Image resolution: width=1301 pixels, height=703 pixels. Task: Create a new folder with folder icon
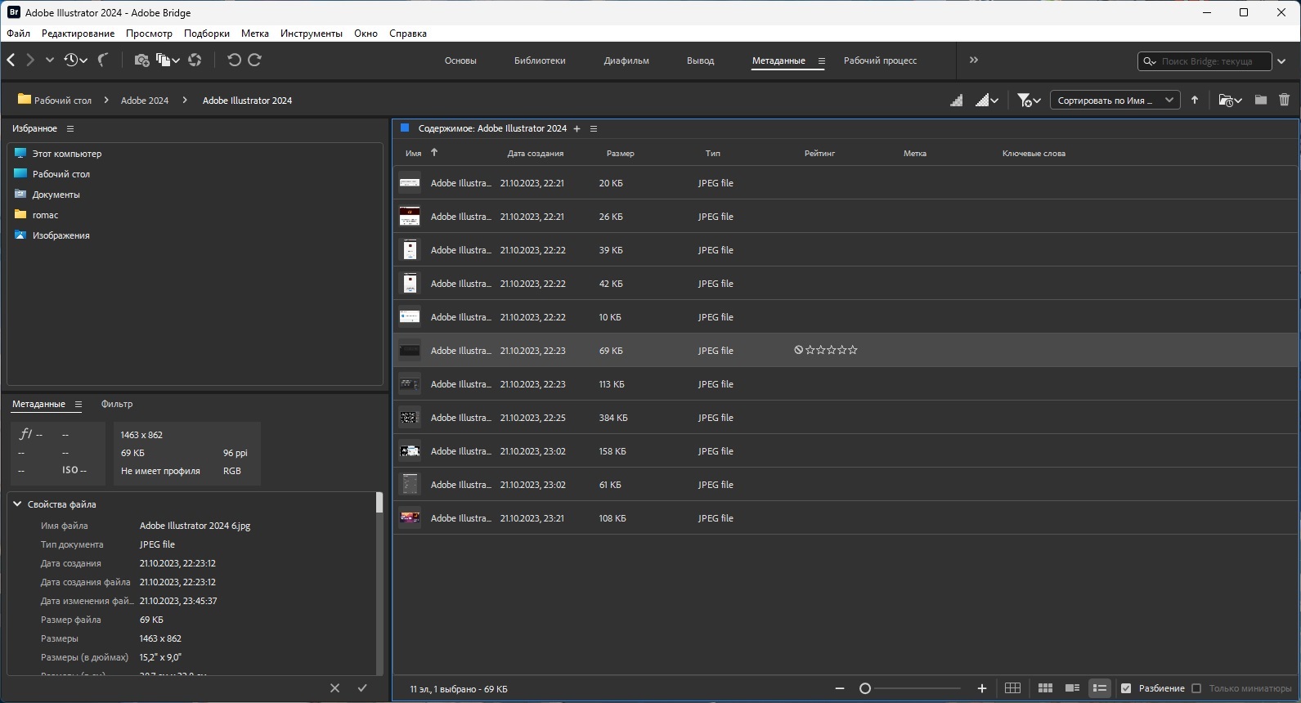coord(1260,100)
